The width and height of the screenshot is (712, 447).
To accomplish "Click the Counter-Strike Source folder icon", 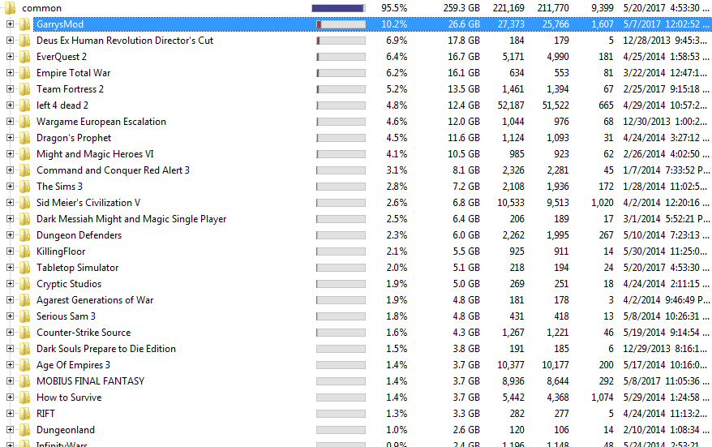I will (x=24, y=333).
